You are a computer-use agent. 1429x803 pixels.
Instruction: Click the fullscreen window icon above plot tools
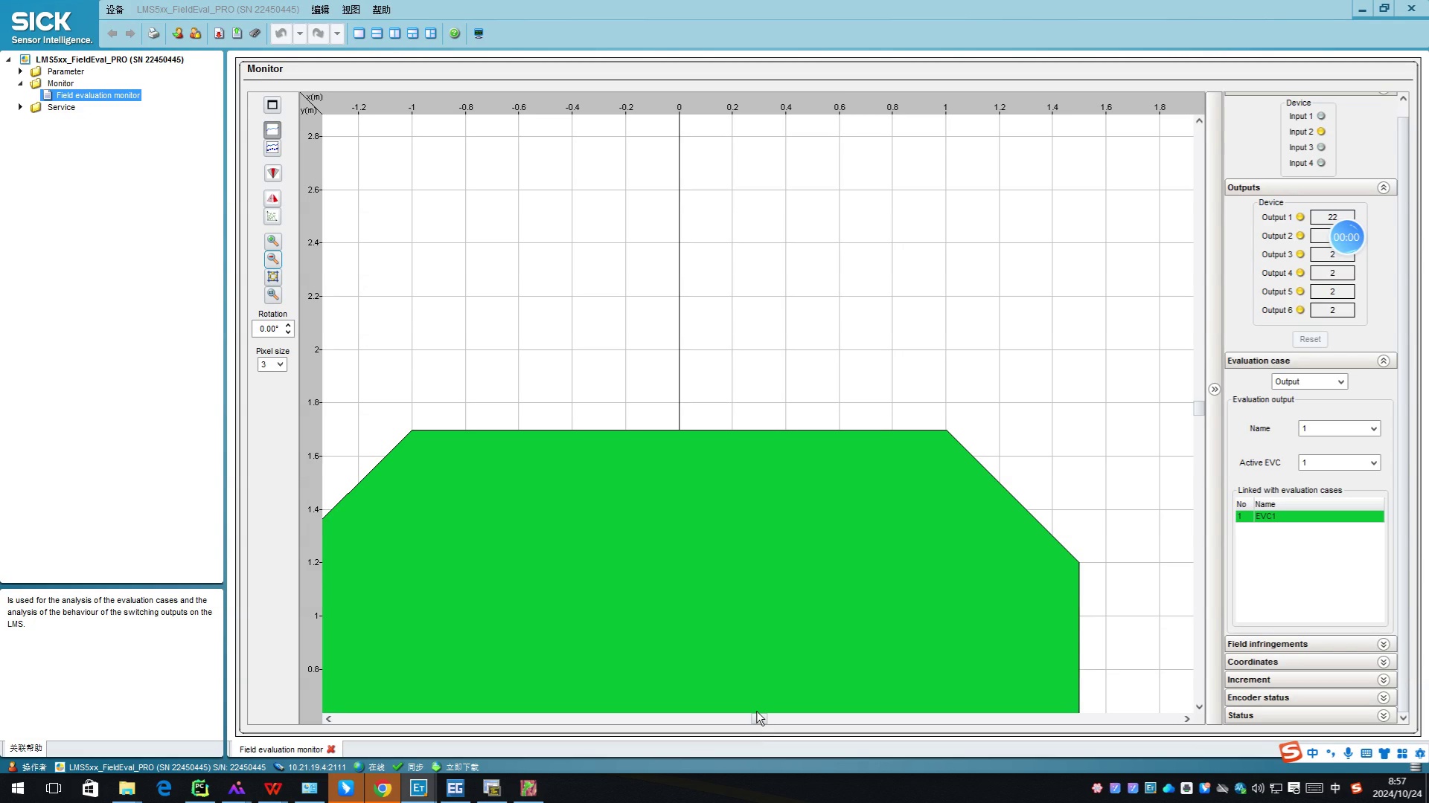(272, 105)
